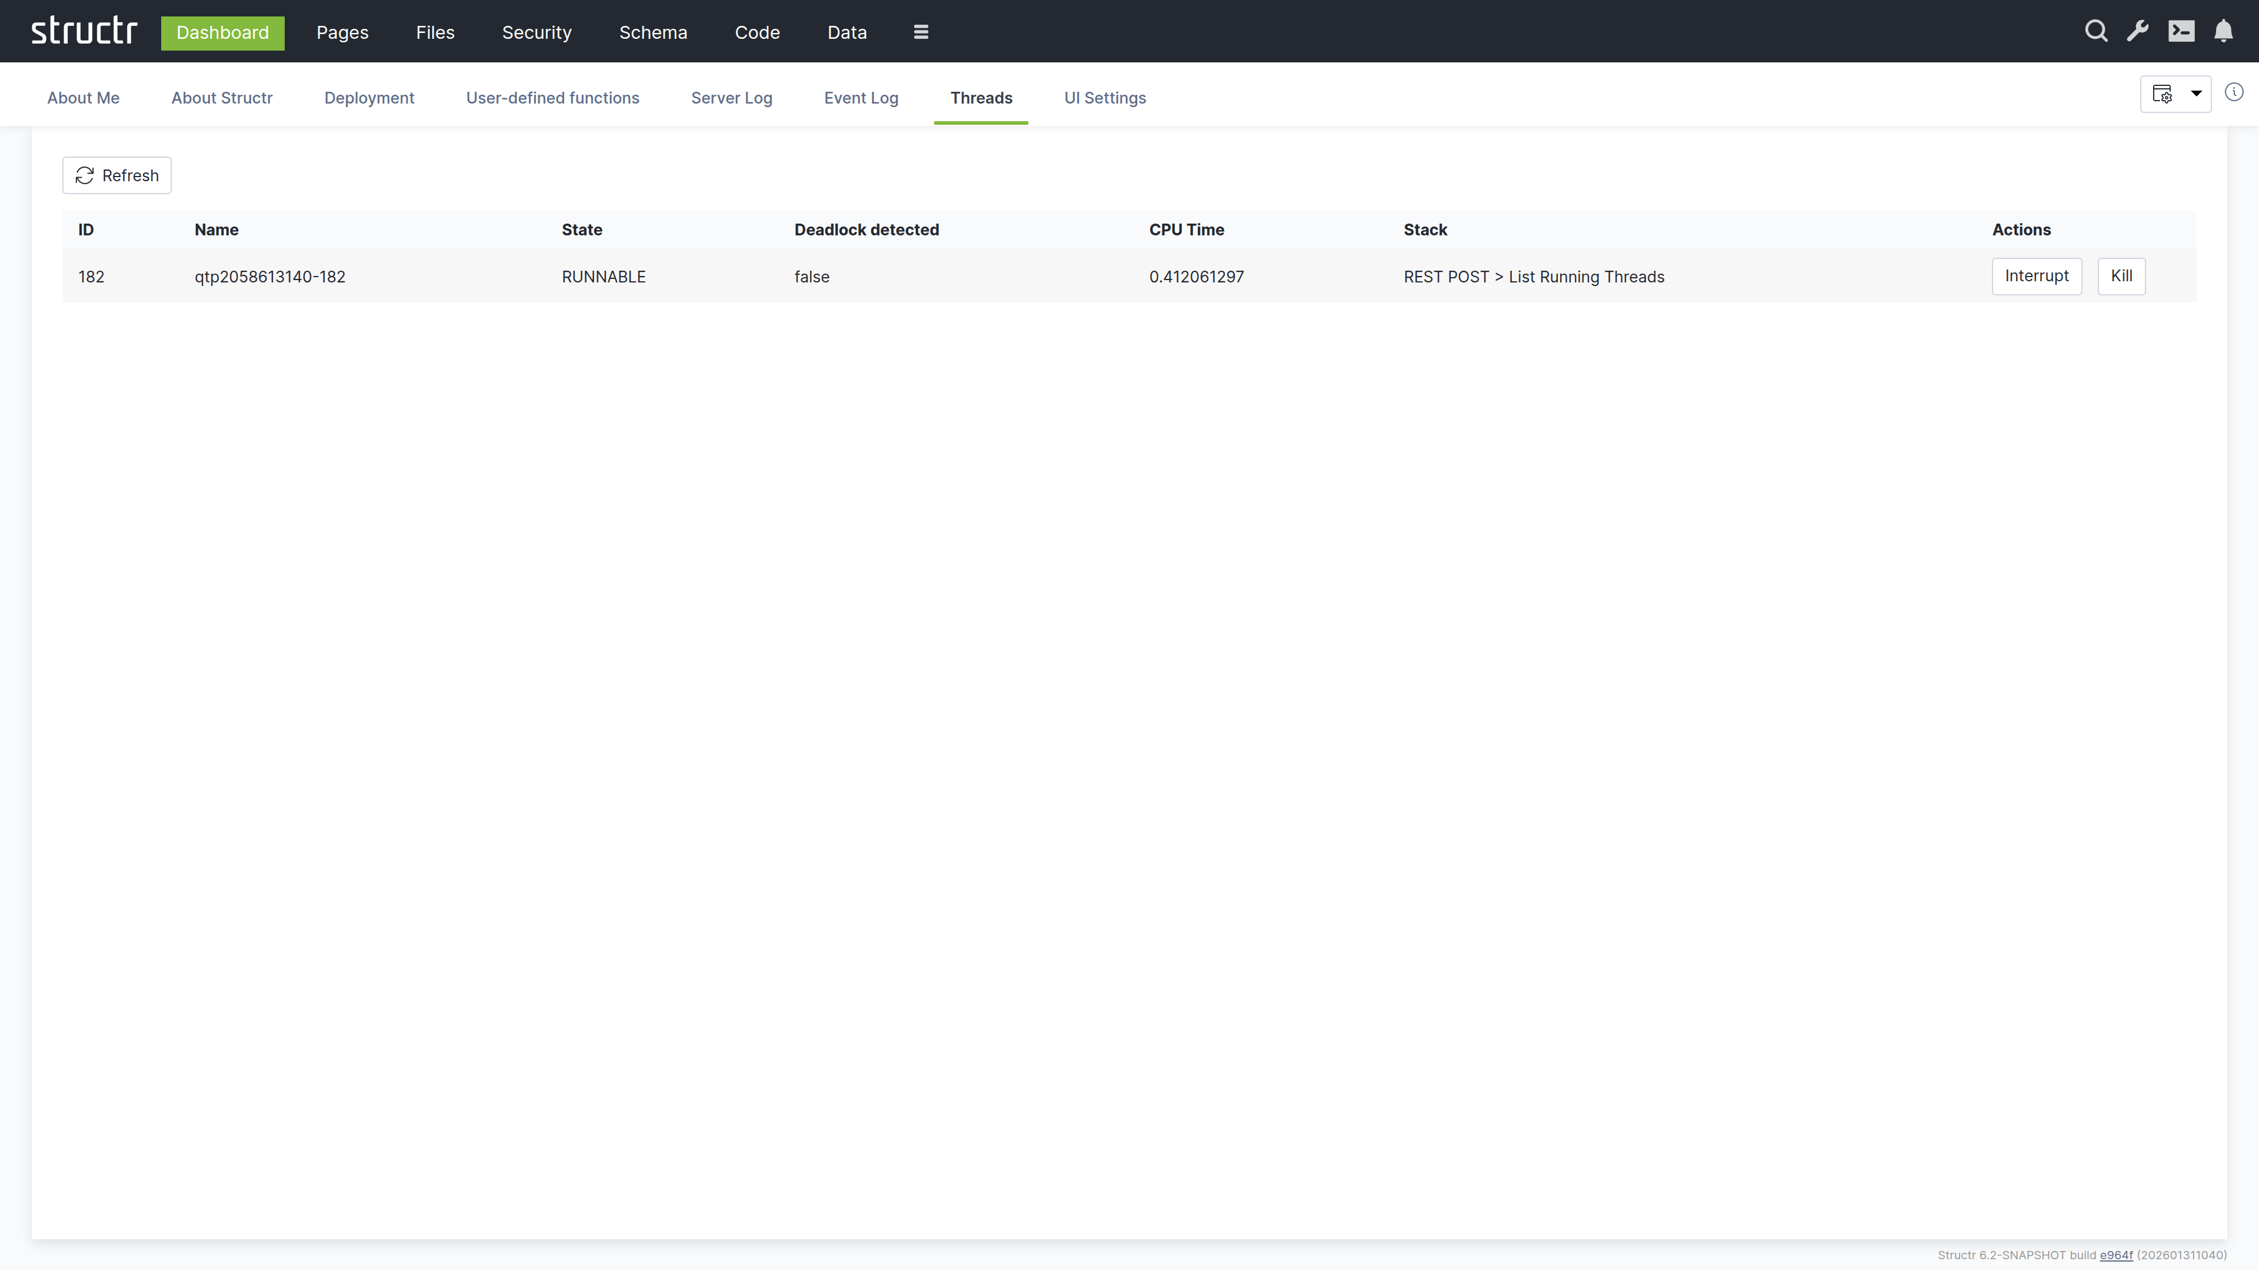Open the Deployment tab
Image resolution: width=2259 pixels, height=1271 pixels.
[x=368, y=98]
